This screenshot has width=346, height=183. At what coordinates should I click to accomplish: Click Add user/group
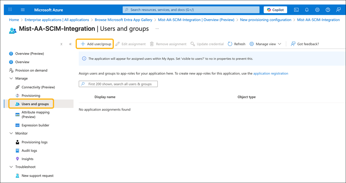pos(95,44)
